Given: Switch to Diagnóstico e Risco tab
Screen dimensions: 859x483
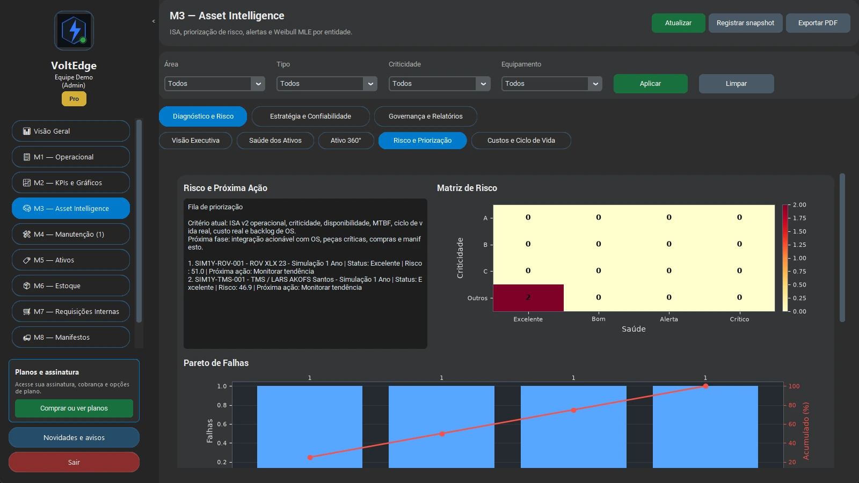Looking at the screenshot, I should (x=203, y=116).
